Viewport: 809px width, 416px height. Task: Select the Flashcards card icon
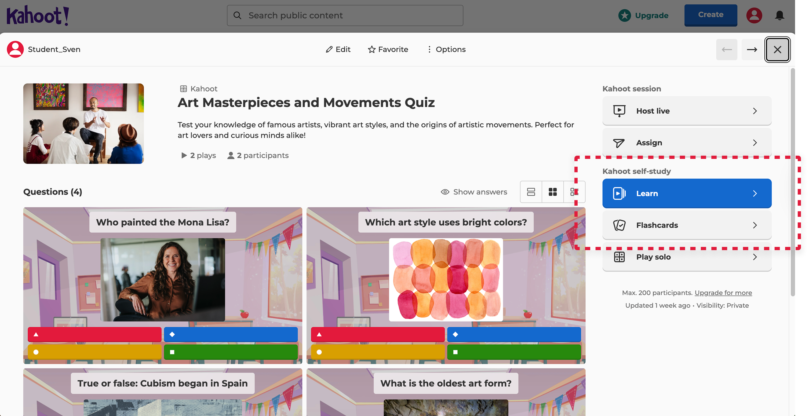coord(619,225)
